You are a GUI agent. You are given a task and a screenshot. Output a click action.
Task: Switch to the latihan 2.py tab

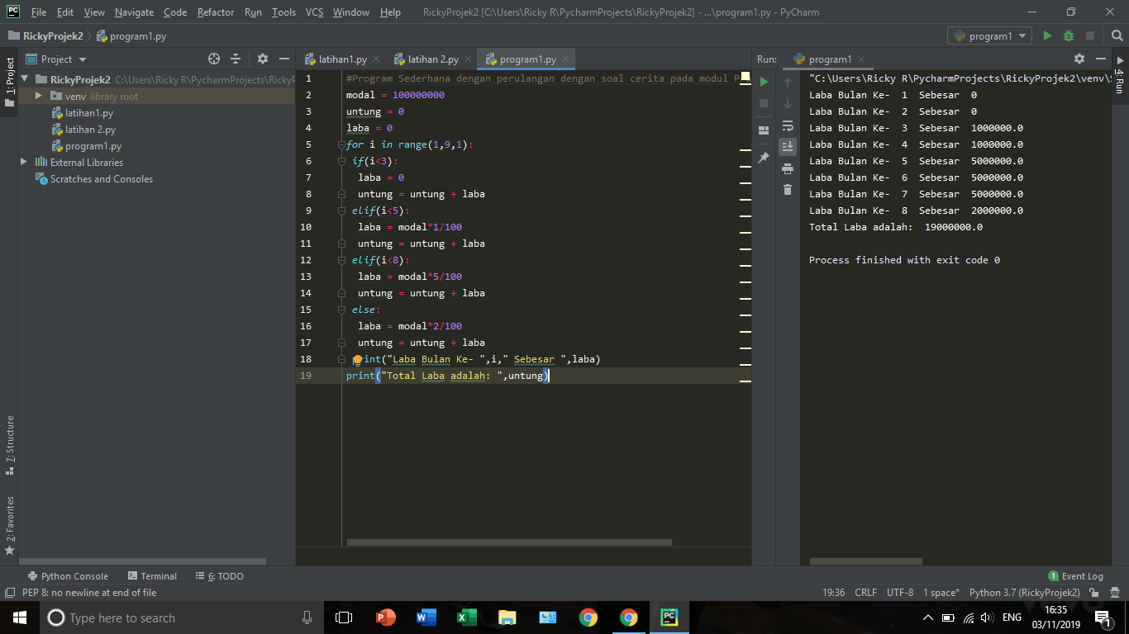(432, 59)
